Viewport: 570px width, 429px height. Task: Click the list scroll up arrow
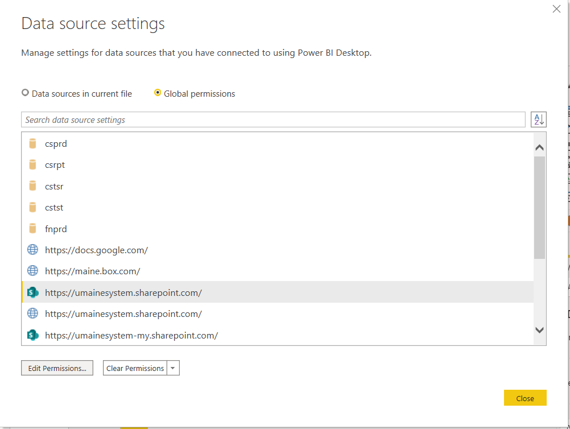tap(539, 147)
